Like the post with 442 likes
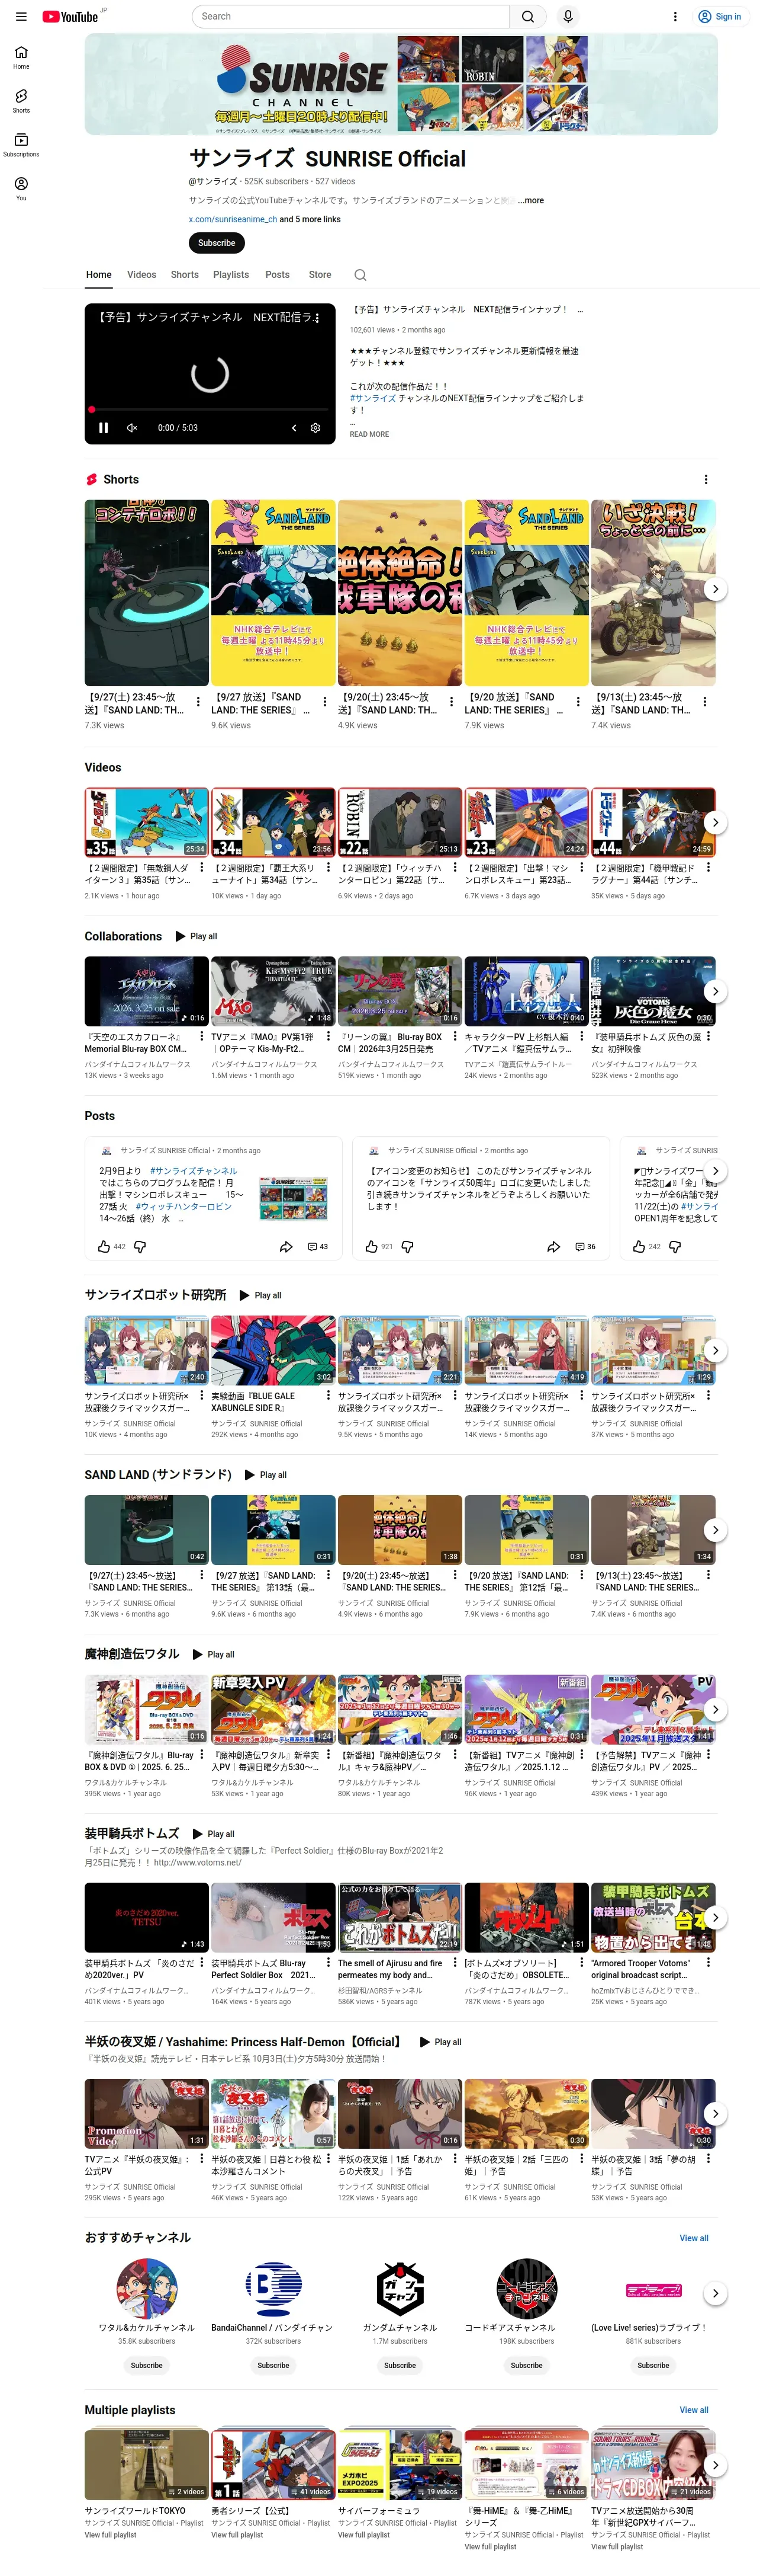Viewport: 760px width, 2576px height. tap(104, 1247)
